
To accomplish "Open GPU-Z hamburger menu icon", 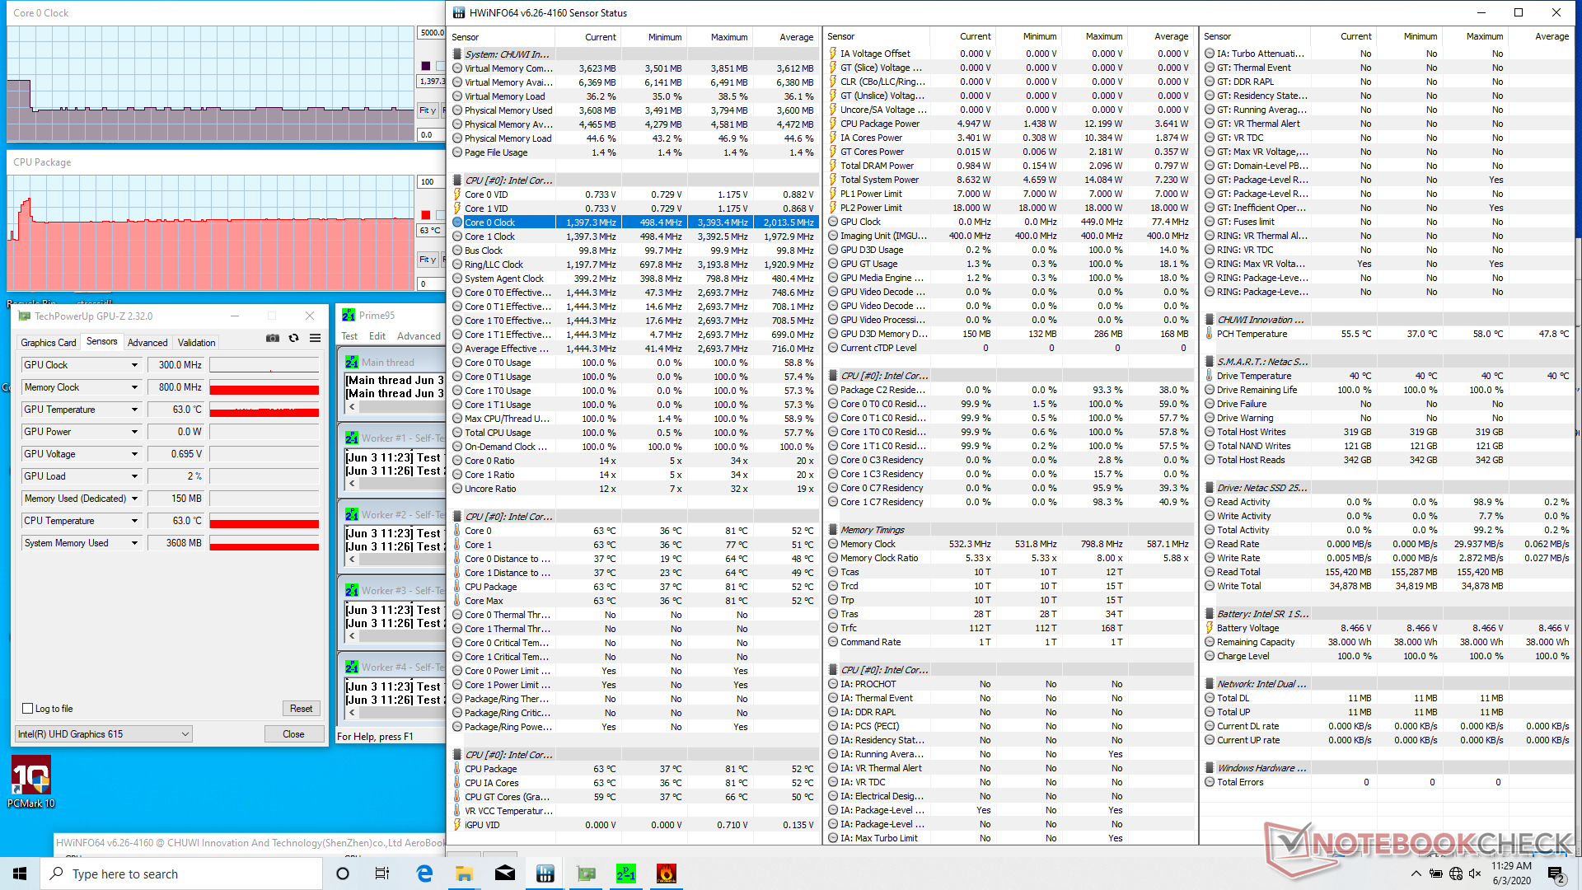I will click(x=315, y=338).
